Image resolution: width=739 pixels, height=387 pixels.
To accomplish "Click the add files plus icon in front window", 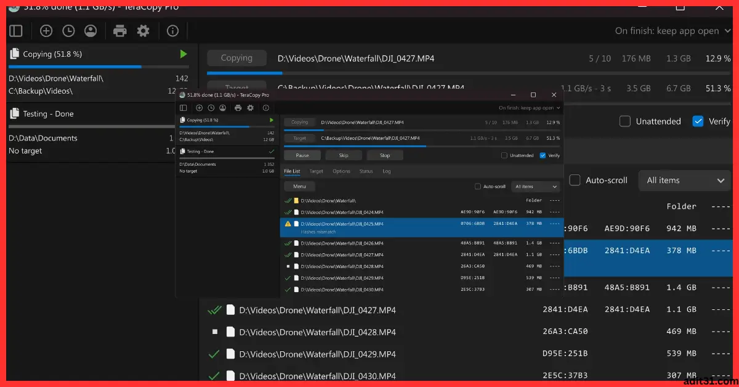I will click(200, 108).
